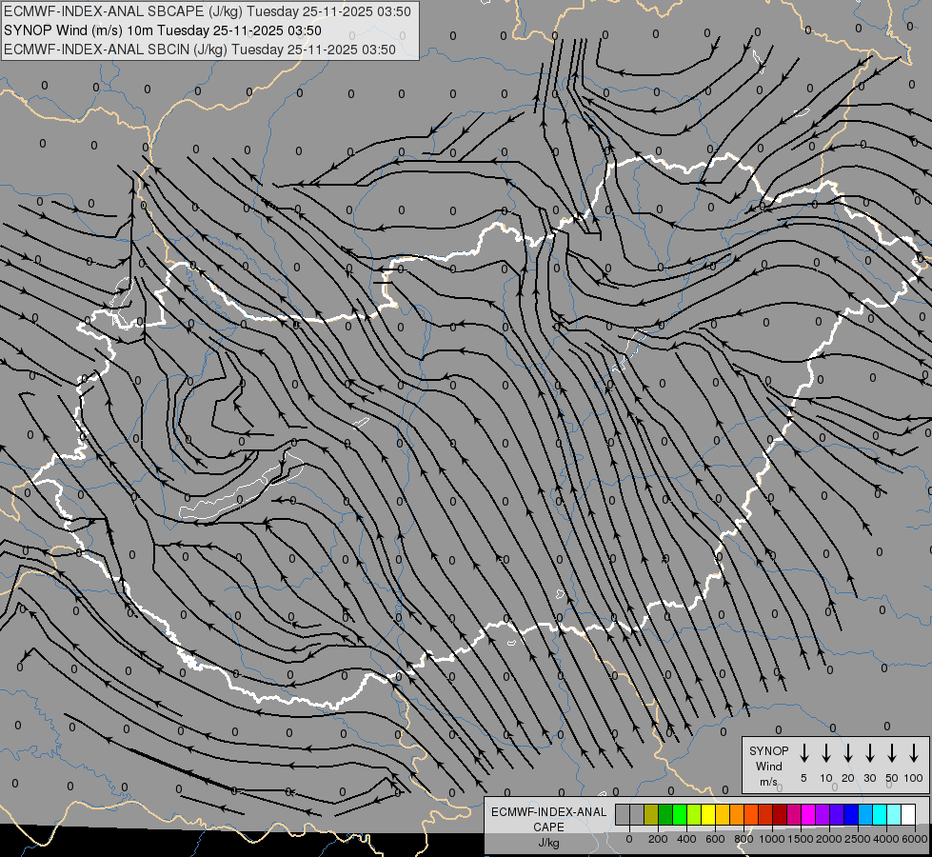Click the '200' tick label on CAPE scale
932x857 pixels.
point(658,839)
